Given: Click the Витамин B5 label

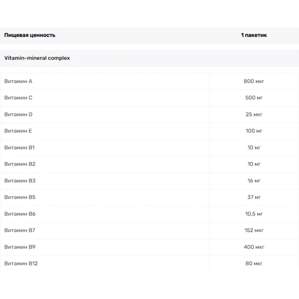Looking at the screenshot, I should 20,197.
